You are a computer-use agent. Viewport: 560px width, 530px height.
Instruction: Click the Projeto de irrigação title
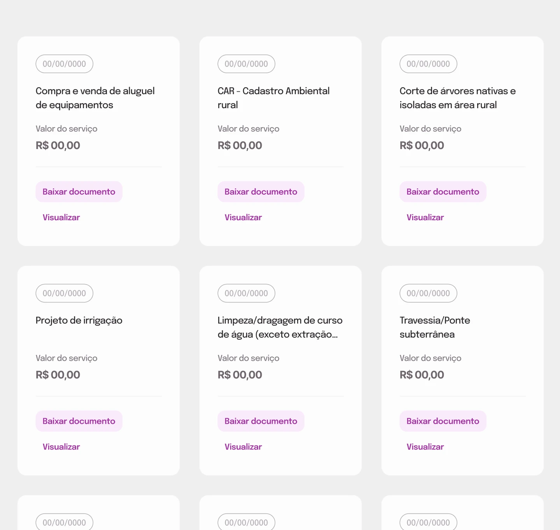tap(79, 321)
